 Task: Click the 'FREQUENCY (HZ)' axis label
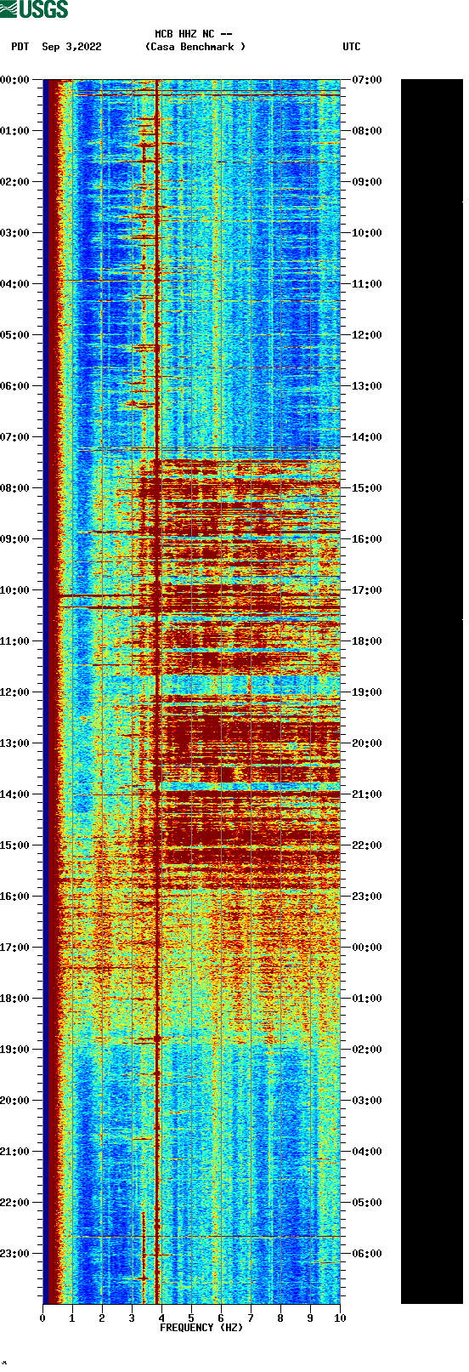tap(201, 1328)
